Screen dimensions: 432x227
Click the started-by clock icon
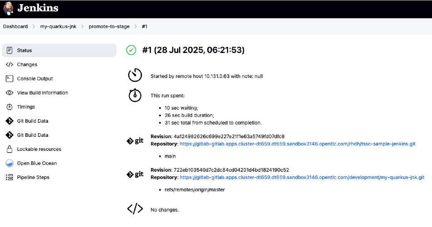click(x=135, y=75)
